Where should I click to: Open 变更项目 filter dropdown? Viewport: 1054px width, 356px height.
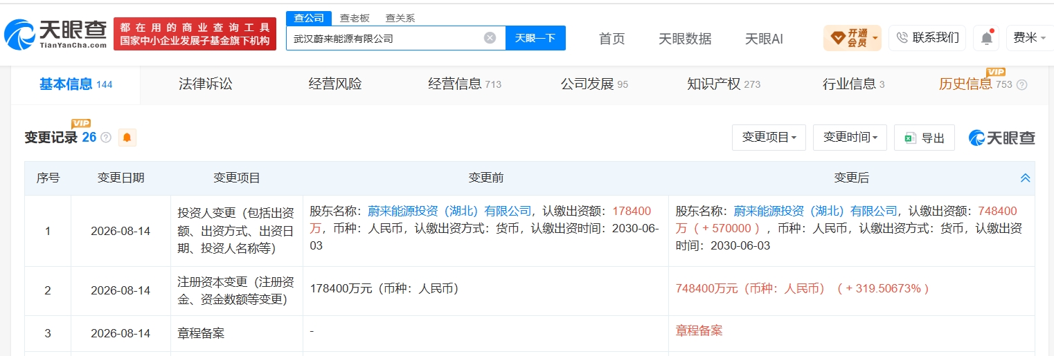[x=769, y=138]
